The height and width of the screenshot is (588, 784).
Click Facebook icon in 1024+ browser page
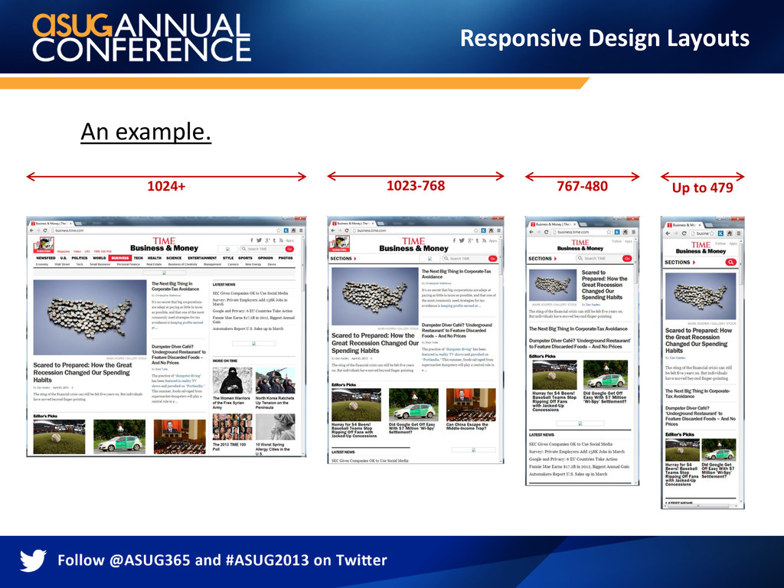(251, 240)
